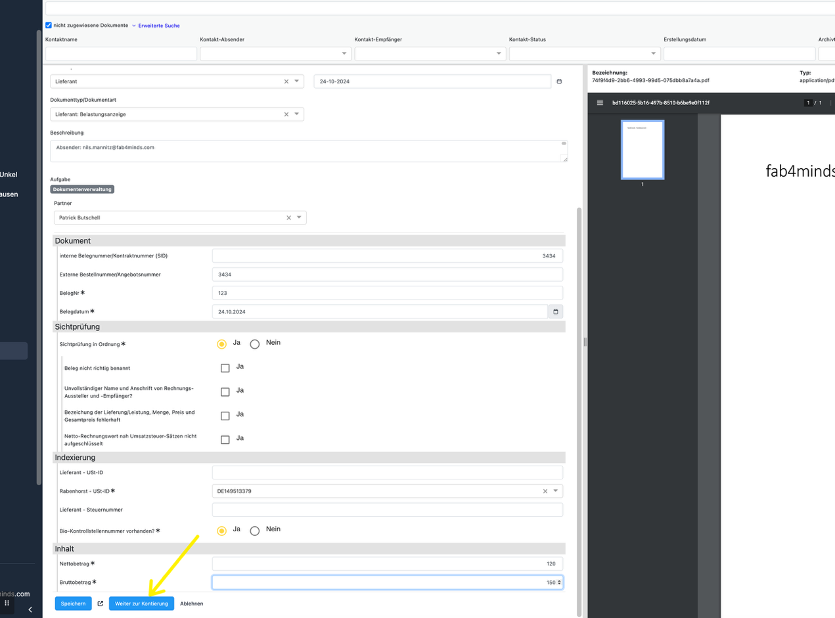Uncheck the 'nicht zugewiesene Dokumente' checkbox
This screenshot has width=835, height=618.
[x=49, y=26]
